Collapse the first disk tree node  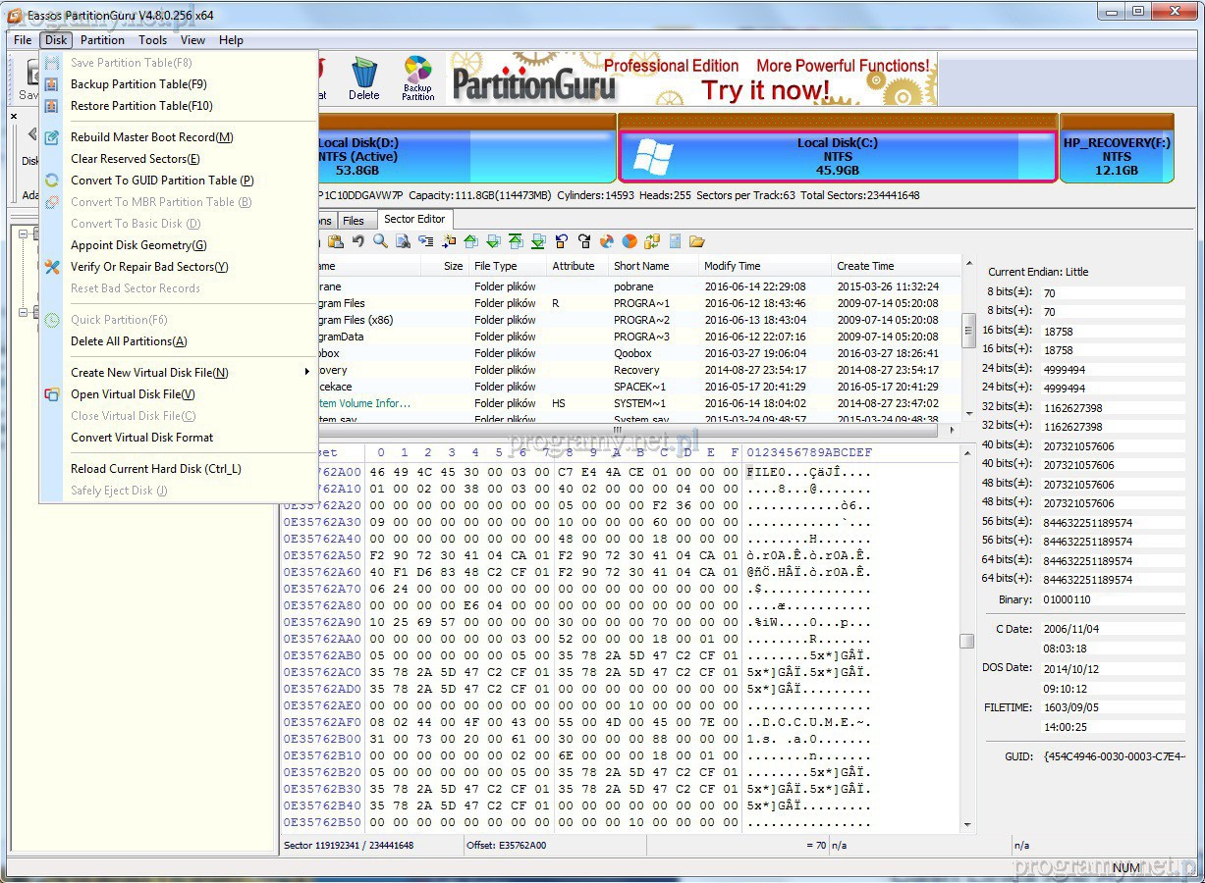pos(25,234)
